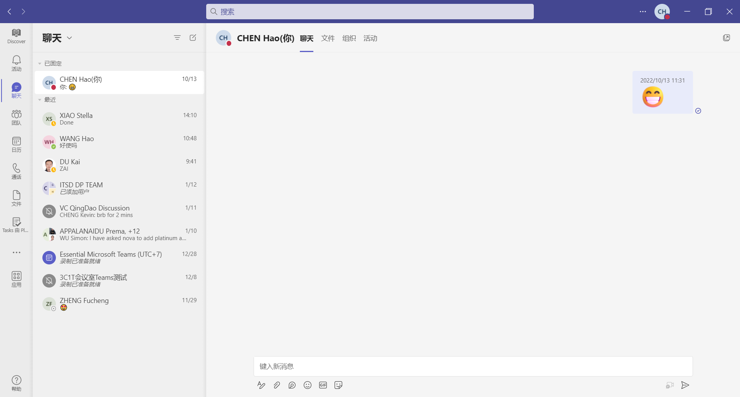Open APPALANAIDU Prema, +12 group chat
Screen dimensions: 740x397
(119, 234)
